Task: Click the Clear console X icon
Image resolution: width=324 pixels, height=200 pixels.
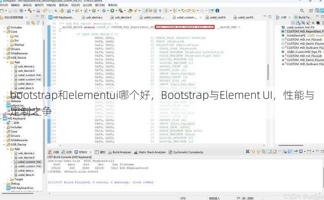Action: (247, 152)
